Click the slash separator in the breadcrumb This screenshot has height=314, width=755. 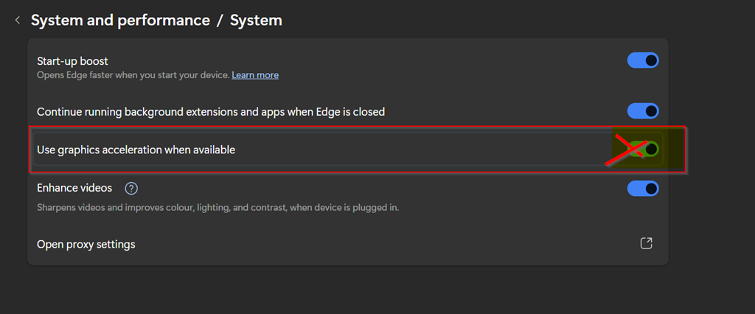coord(220,21)
